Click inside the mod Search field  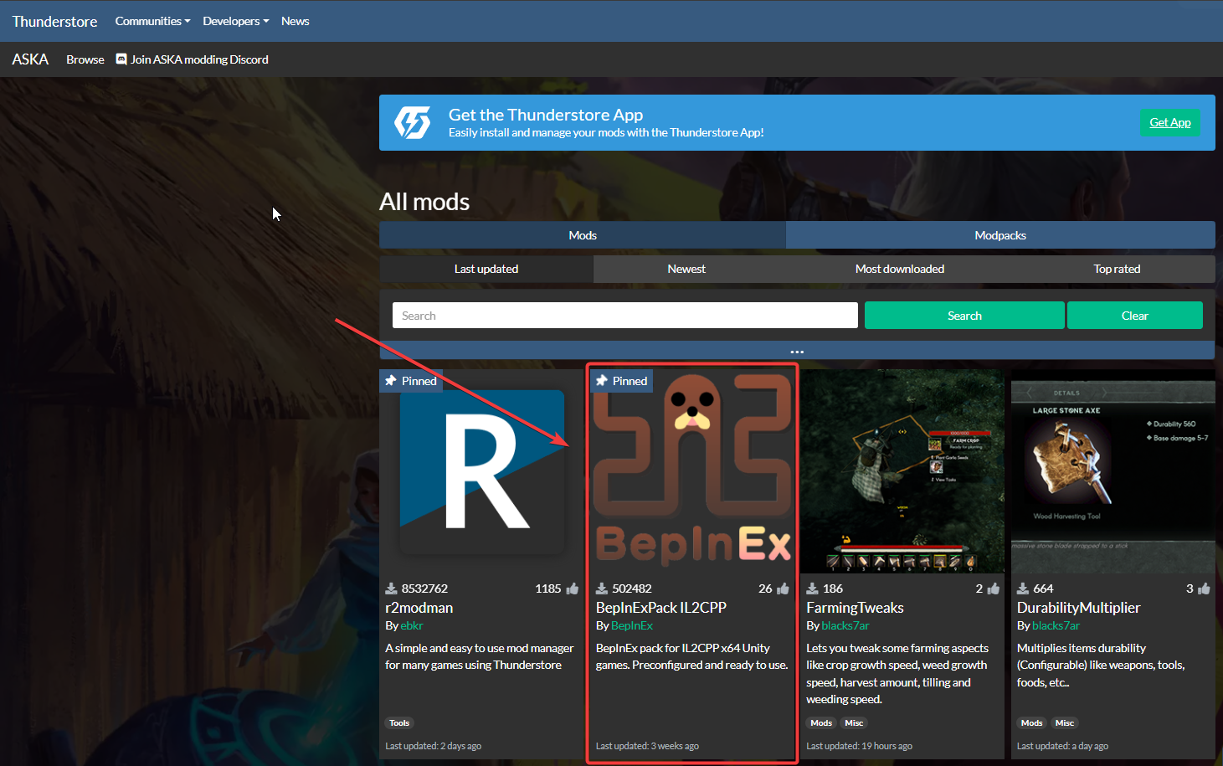624,316
